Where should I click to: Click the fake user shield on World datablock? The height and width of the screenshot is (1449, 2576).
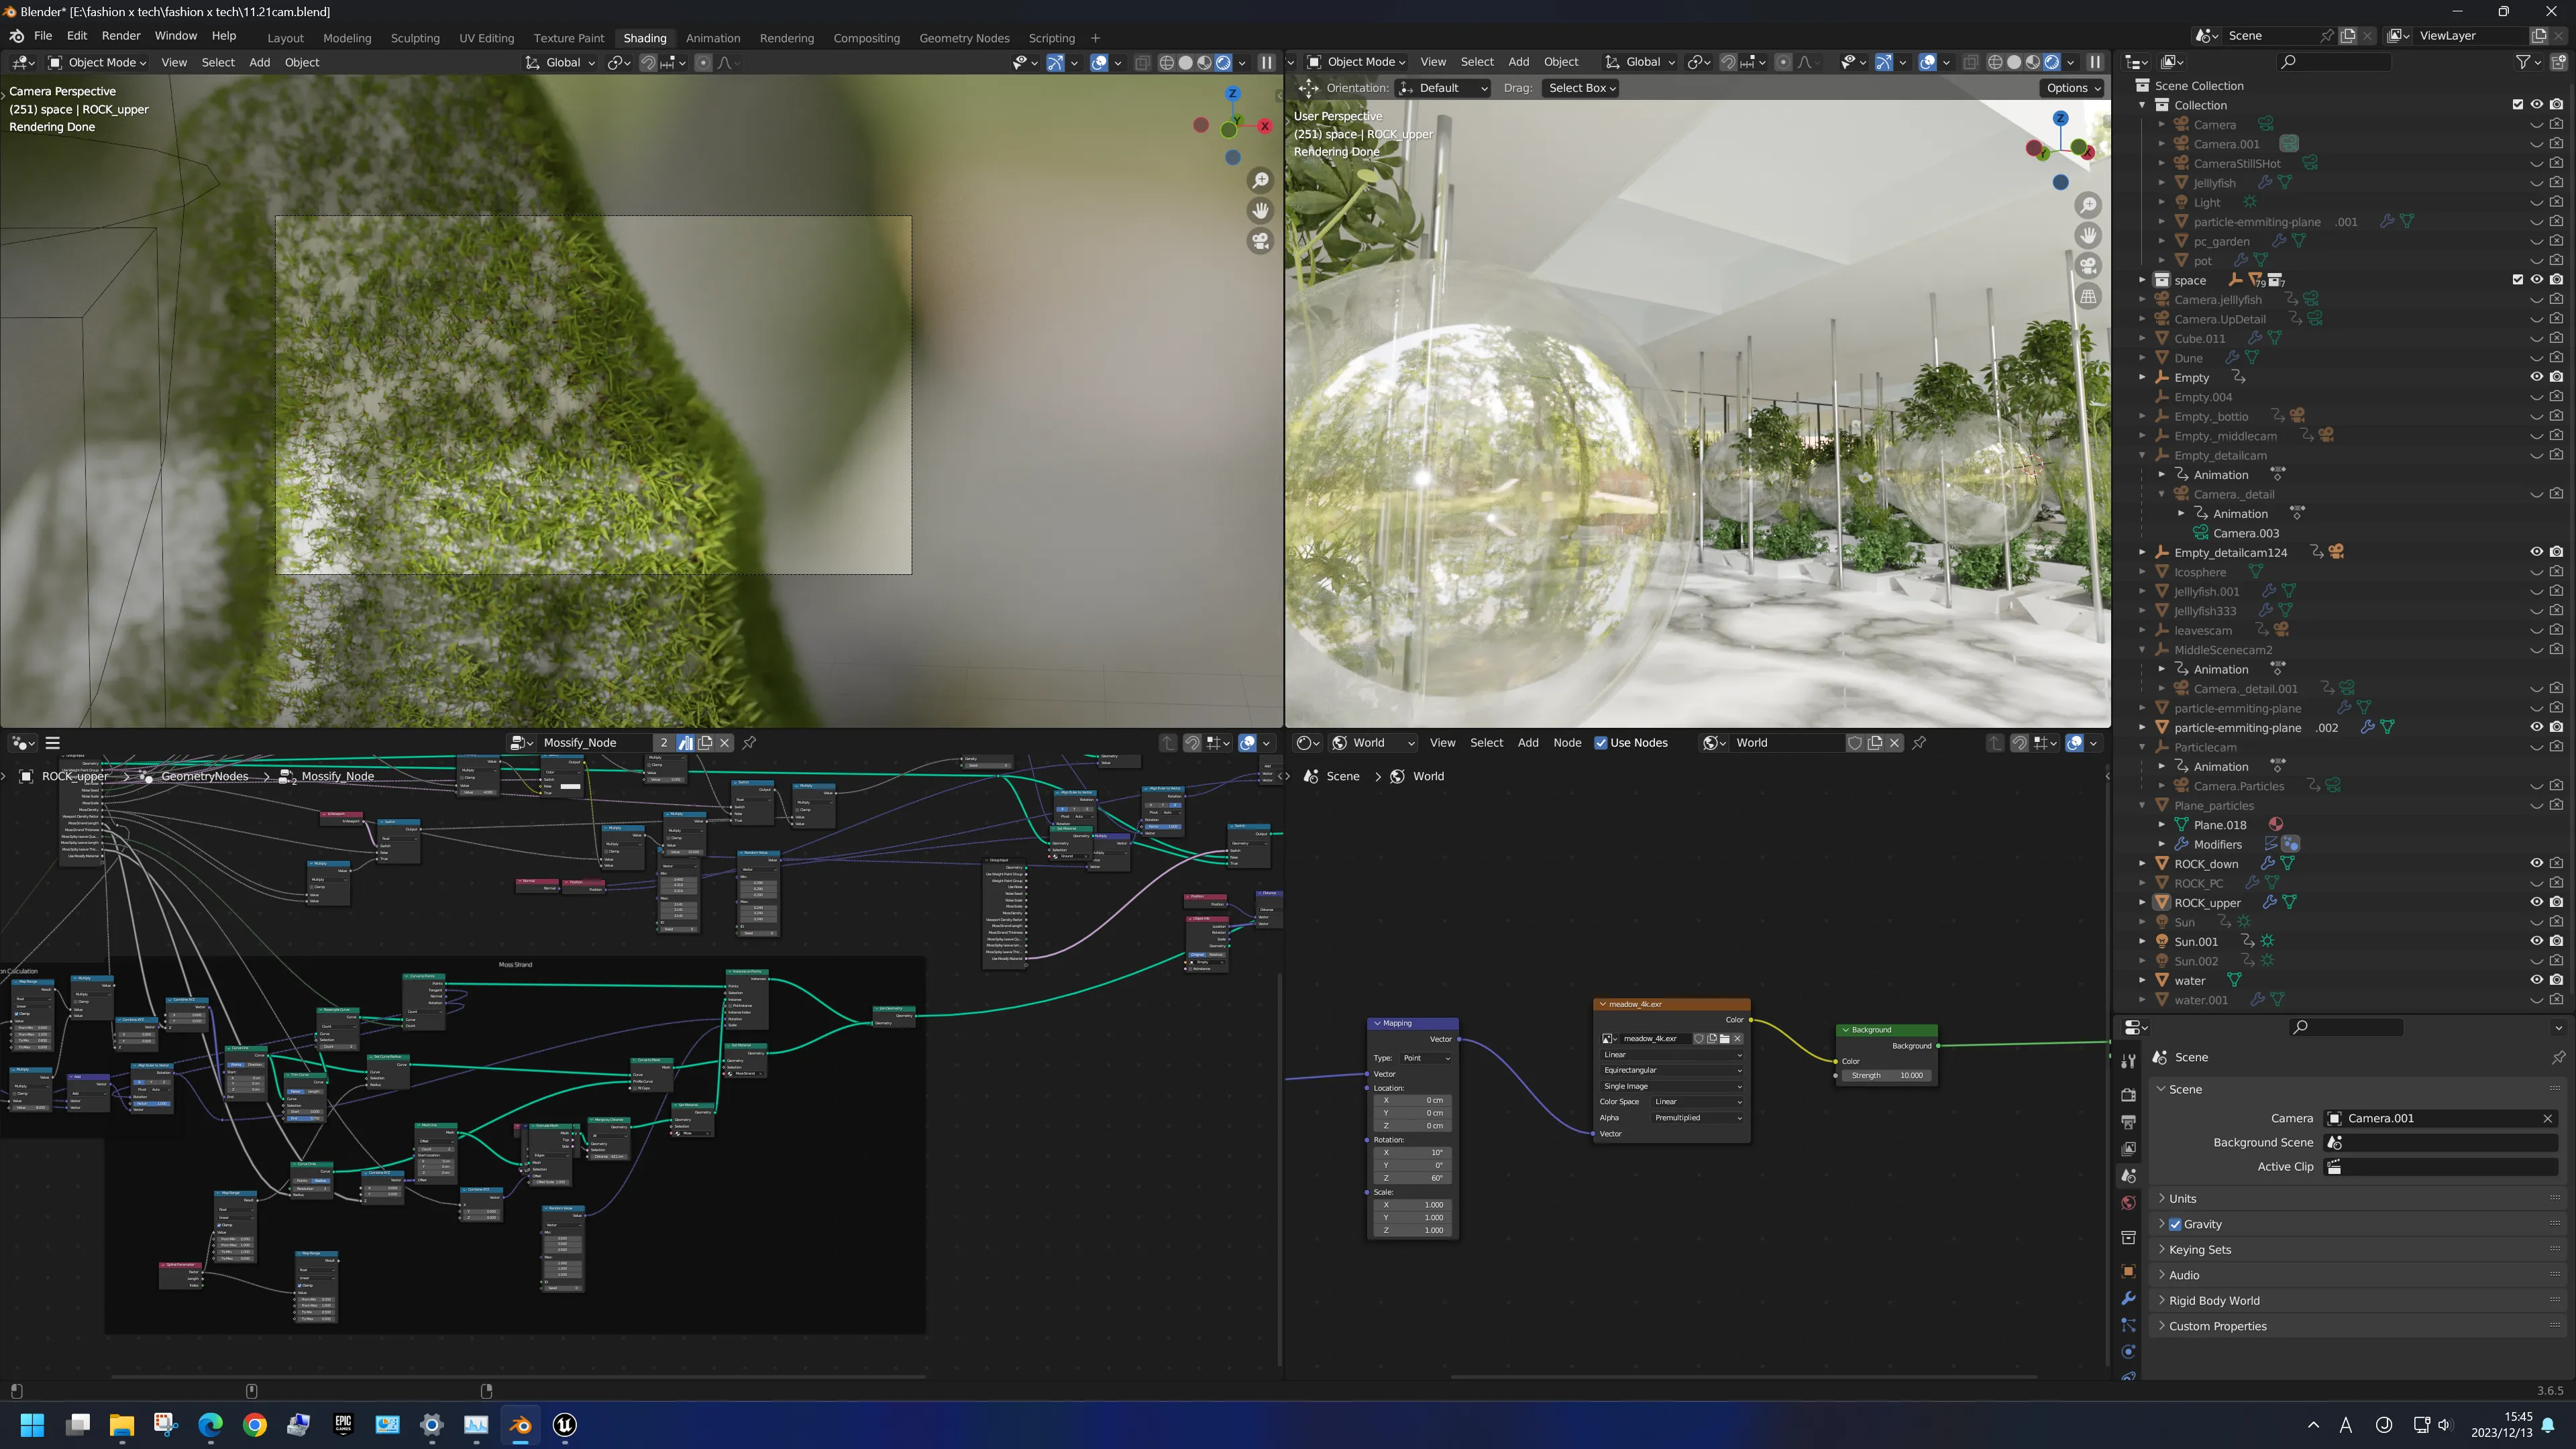point(1855,742)
